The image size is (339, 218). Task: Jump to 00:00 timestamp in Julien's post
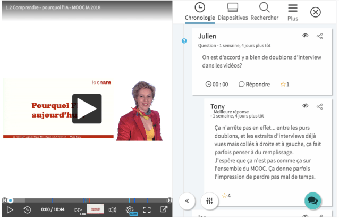(x=216, y=84)
